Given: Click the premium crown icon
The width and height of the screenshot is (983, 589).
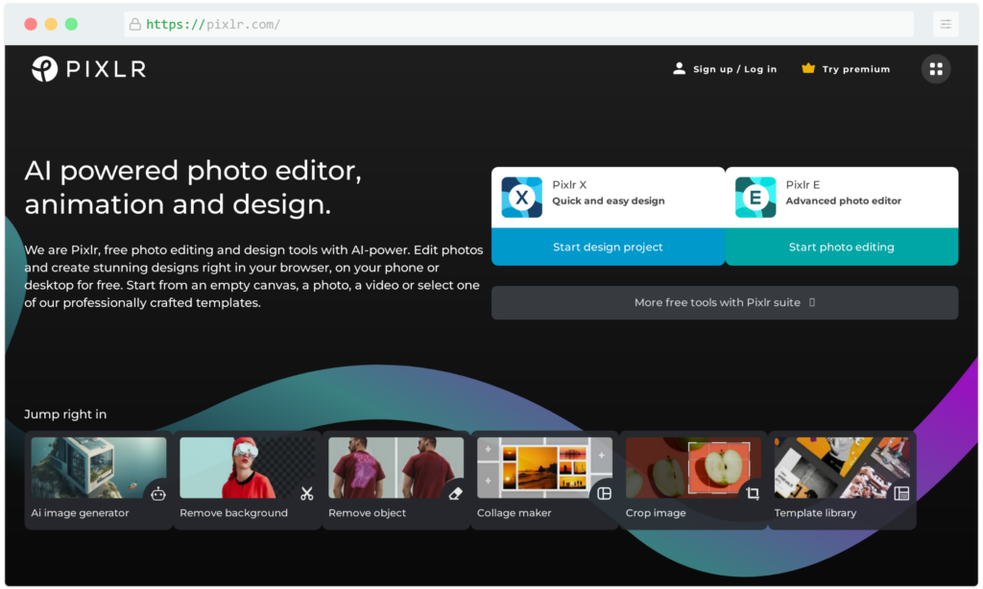Looking at the screenshot, I should pos(808,68).
